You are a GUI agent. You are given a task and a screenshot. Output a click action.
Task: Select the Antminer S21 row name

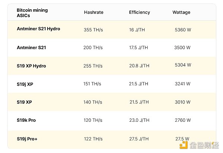(x=31, y=48)
